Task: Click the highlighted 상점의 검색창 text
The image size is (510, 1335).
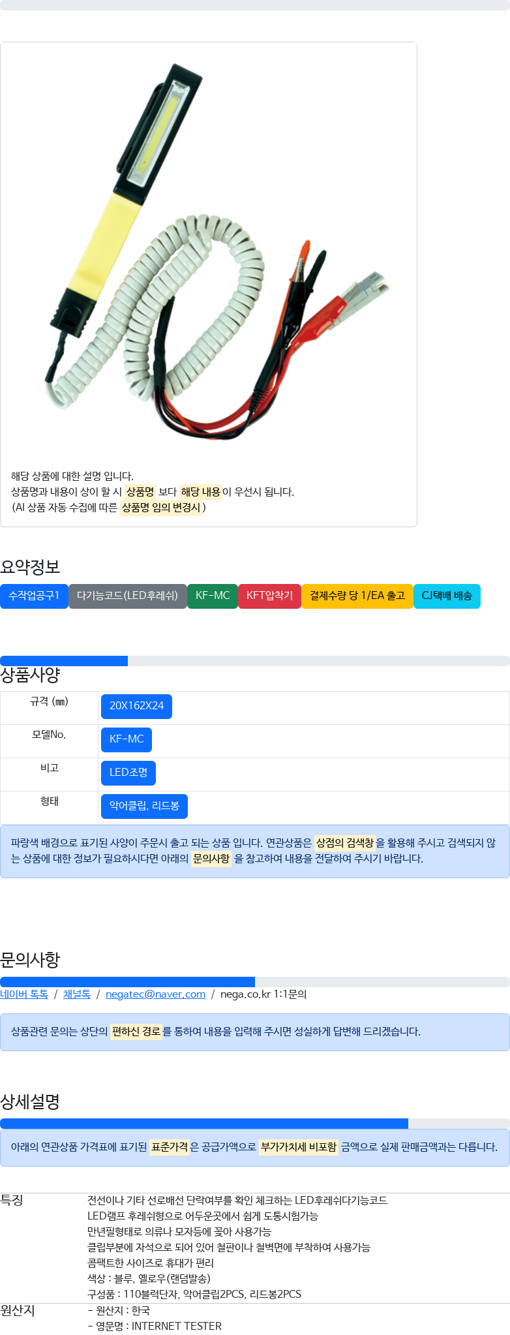Action: point(345,843)
